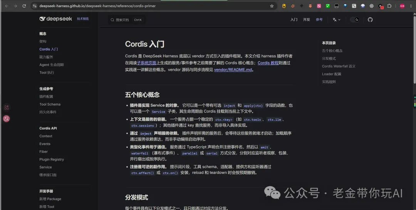
Task: Open the orange cookie extension icon
Action: [293, 6]
